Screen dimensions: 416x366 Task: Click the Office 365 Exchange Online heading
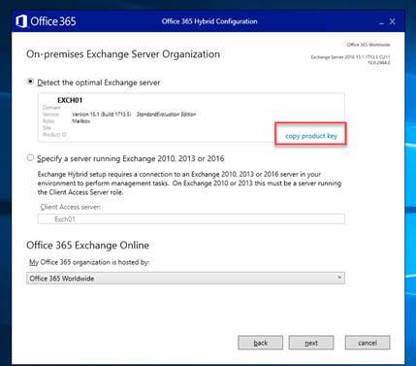click(x=87, y=246)
